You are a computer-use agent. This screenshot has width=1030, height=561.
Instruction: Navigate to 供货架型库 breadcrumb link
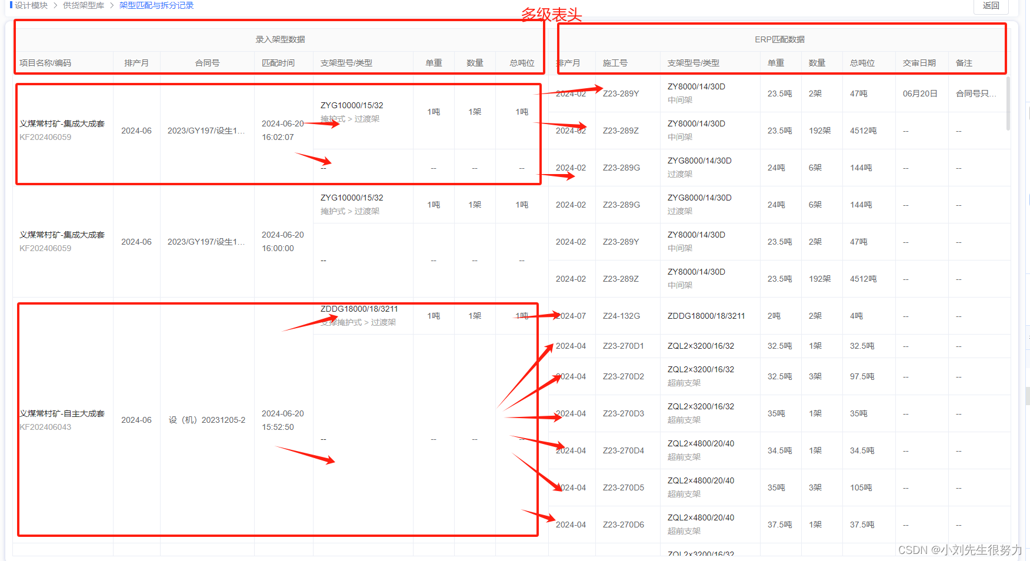point(83,5)
